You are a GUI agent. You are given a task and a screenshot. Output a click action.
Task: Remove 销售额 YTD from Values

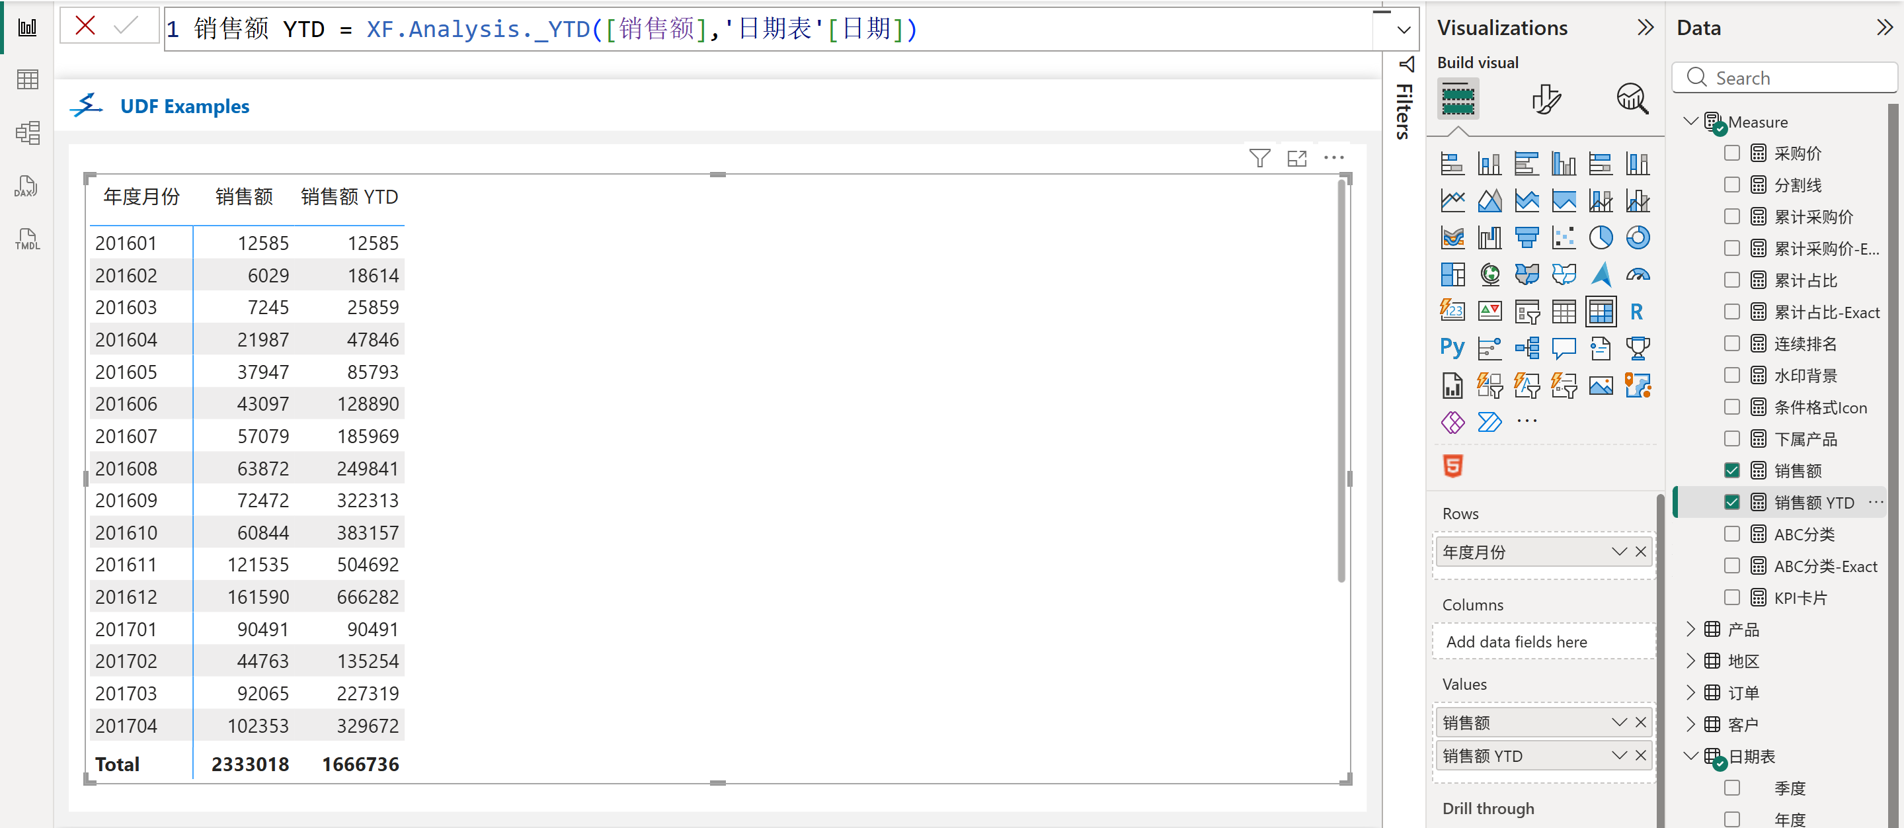point(1640,755)
